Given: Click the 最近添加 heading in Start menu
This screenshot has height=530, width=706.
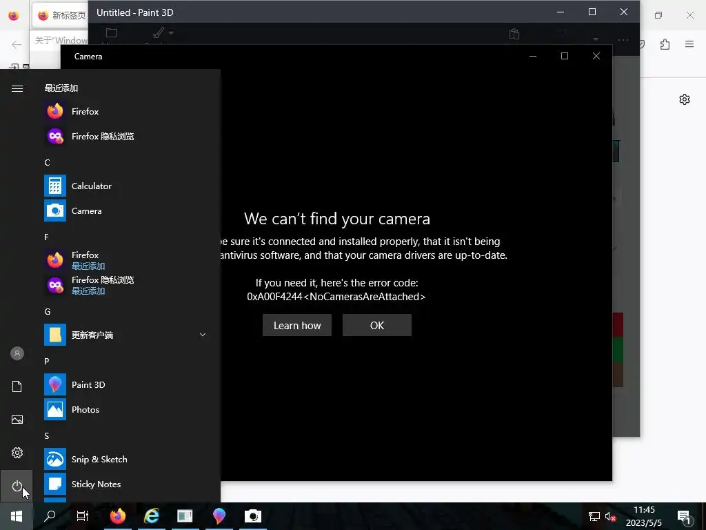Looking at the screenshot, I should coord(61,88).
